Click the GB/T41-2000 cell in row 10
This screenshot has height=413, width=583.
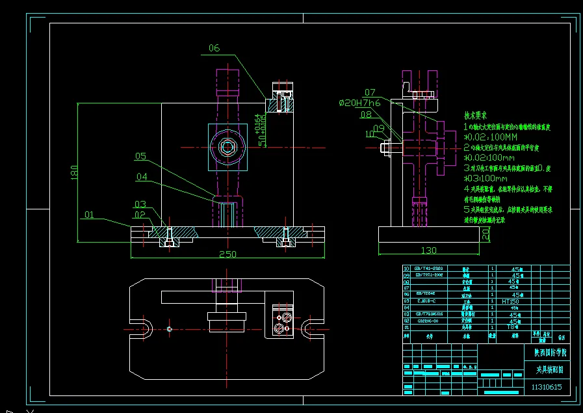429,268
